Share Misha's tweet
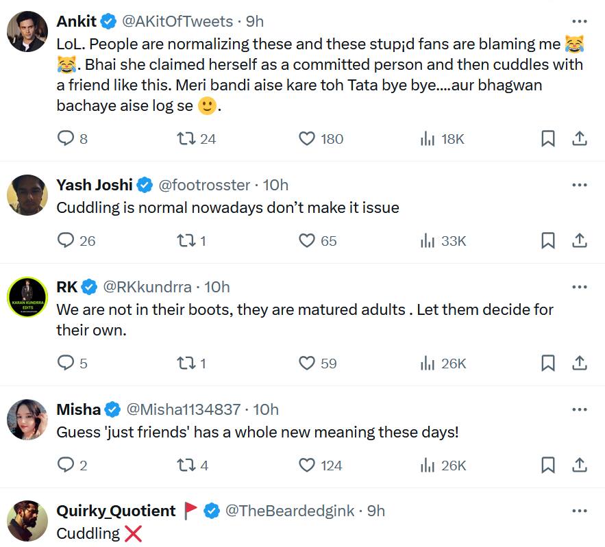Screen dimensions: 605x547 click(x=579, y=465)
